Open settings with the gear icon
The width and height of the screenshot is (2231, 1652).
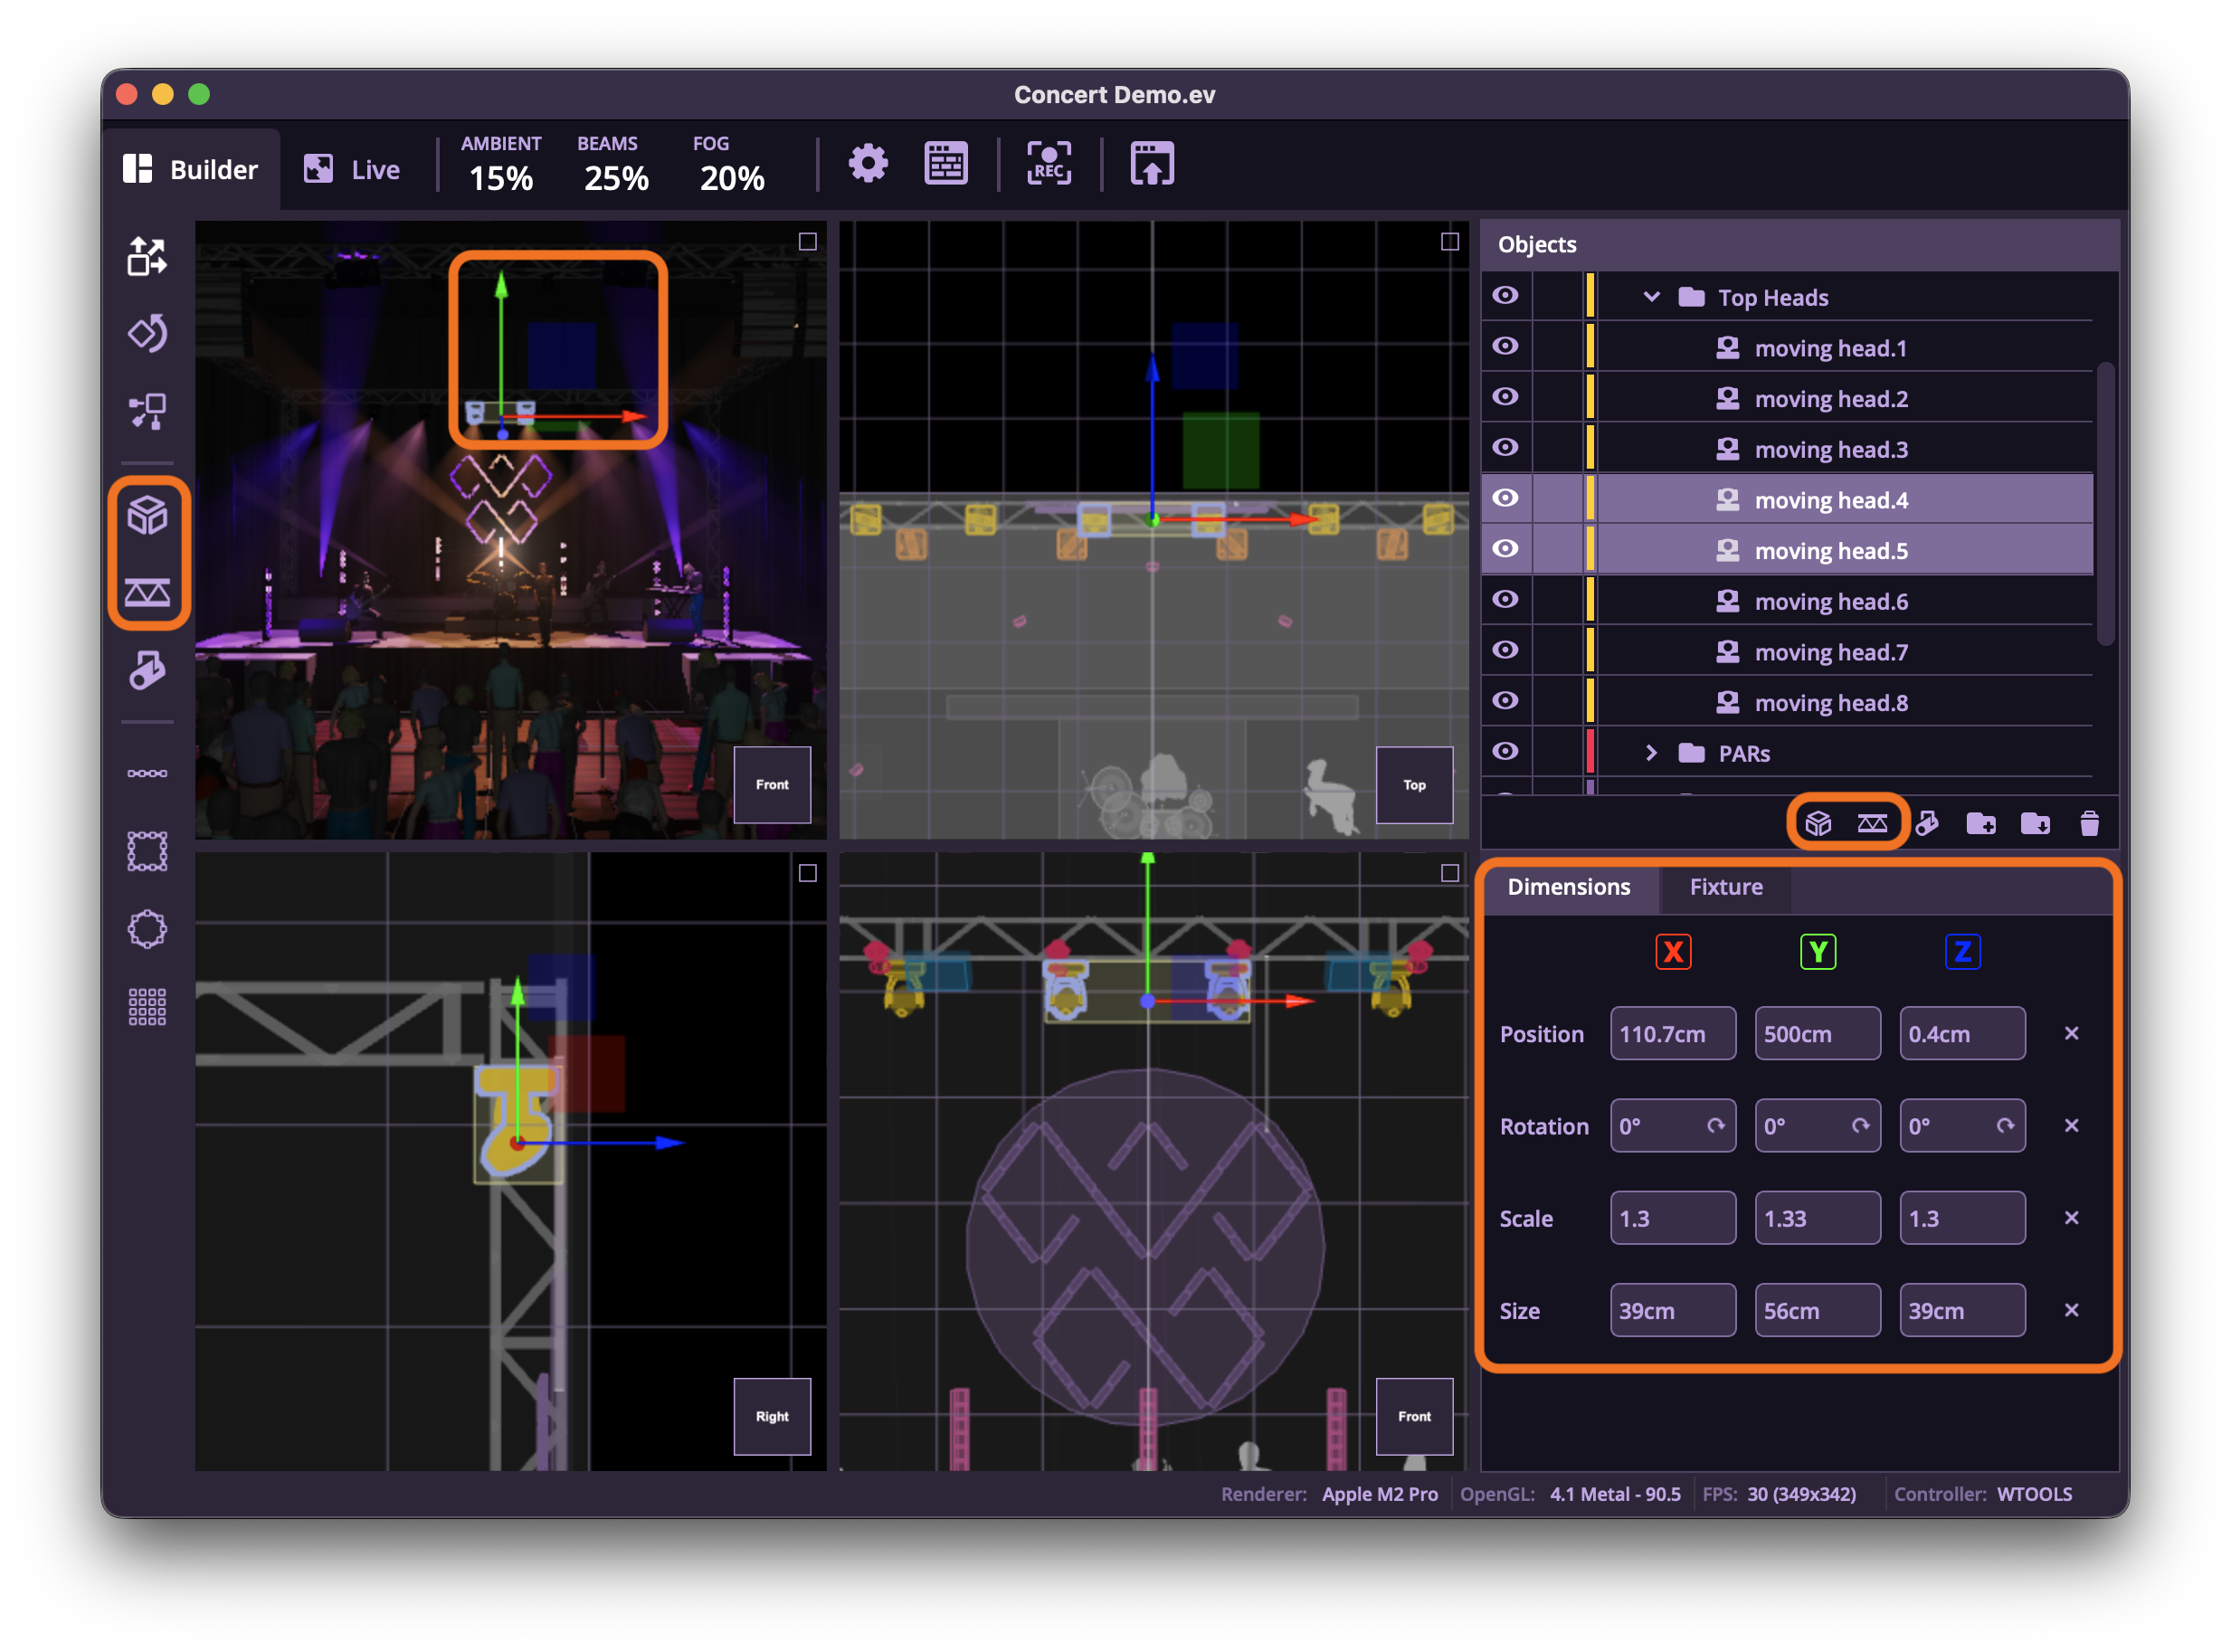[868, 163]
